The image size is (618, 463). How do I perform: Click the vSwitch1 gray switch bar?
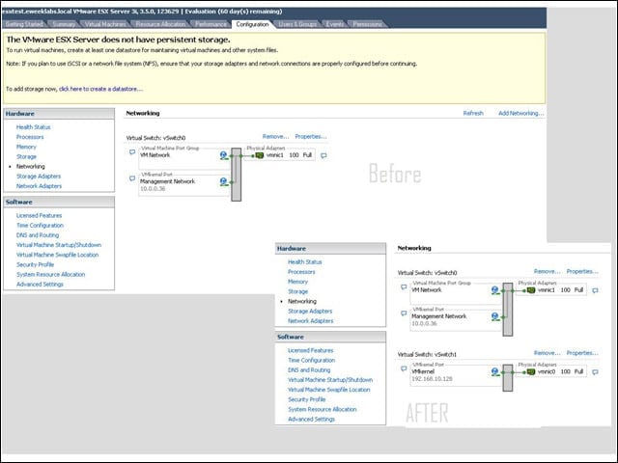[x=508, y=378]
